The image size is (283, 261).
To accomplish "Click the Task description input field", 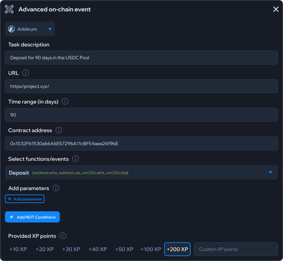I will pos(141,58).
